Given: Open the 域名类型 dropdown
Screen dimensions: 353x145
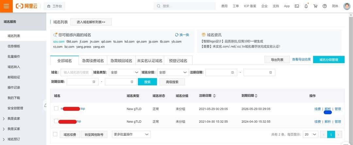Looking at the screenshot, I should [x=125, y=72].
